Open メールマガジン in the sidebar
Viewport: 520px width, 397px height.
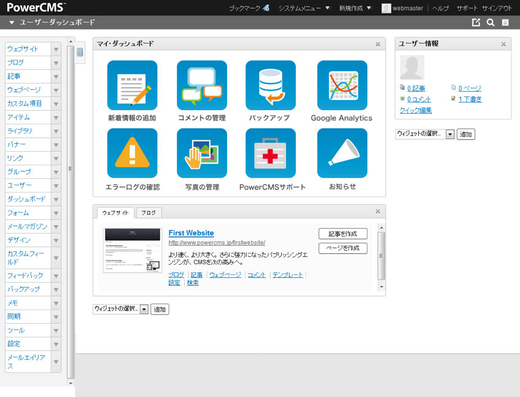[28, 226]
